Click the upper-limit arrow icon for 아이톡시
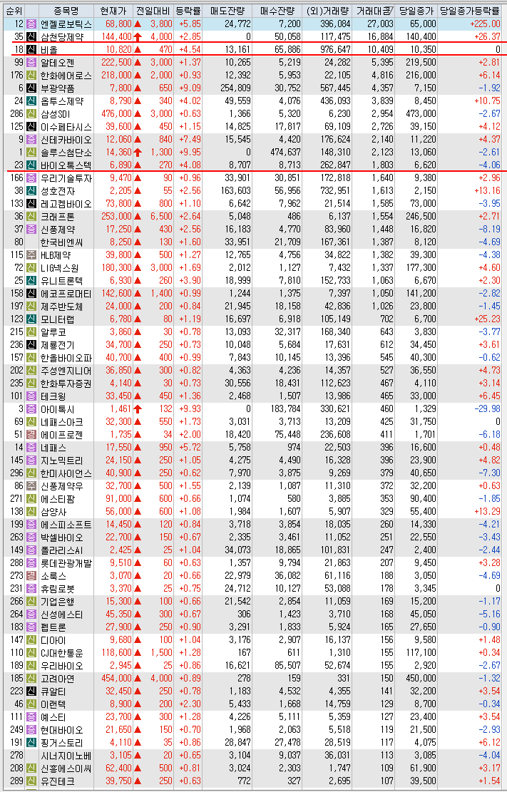This screenshot has height=792, width=507. (x=138, y=408)
